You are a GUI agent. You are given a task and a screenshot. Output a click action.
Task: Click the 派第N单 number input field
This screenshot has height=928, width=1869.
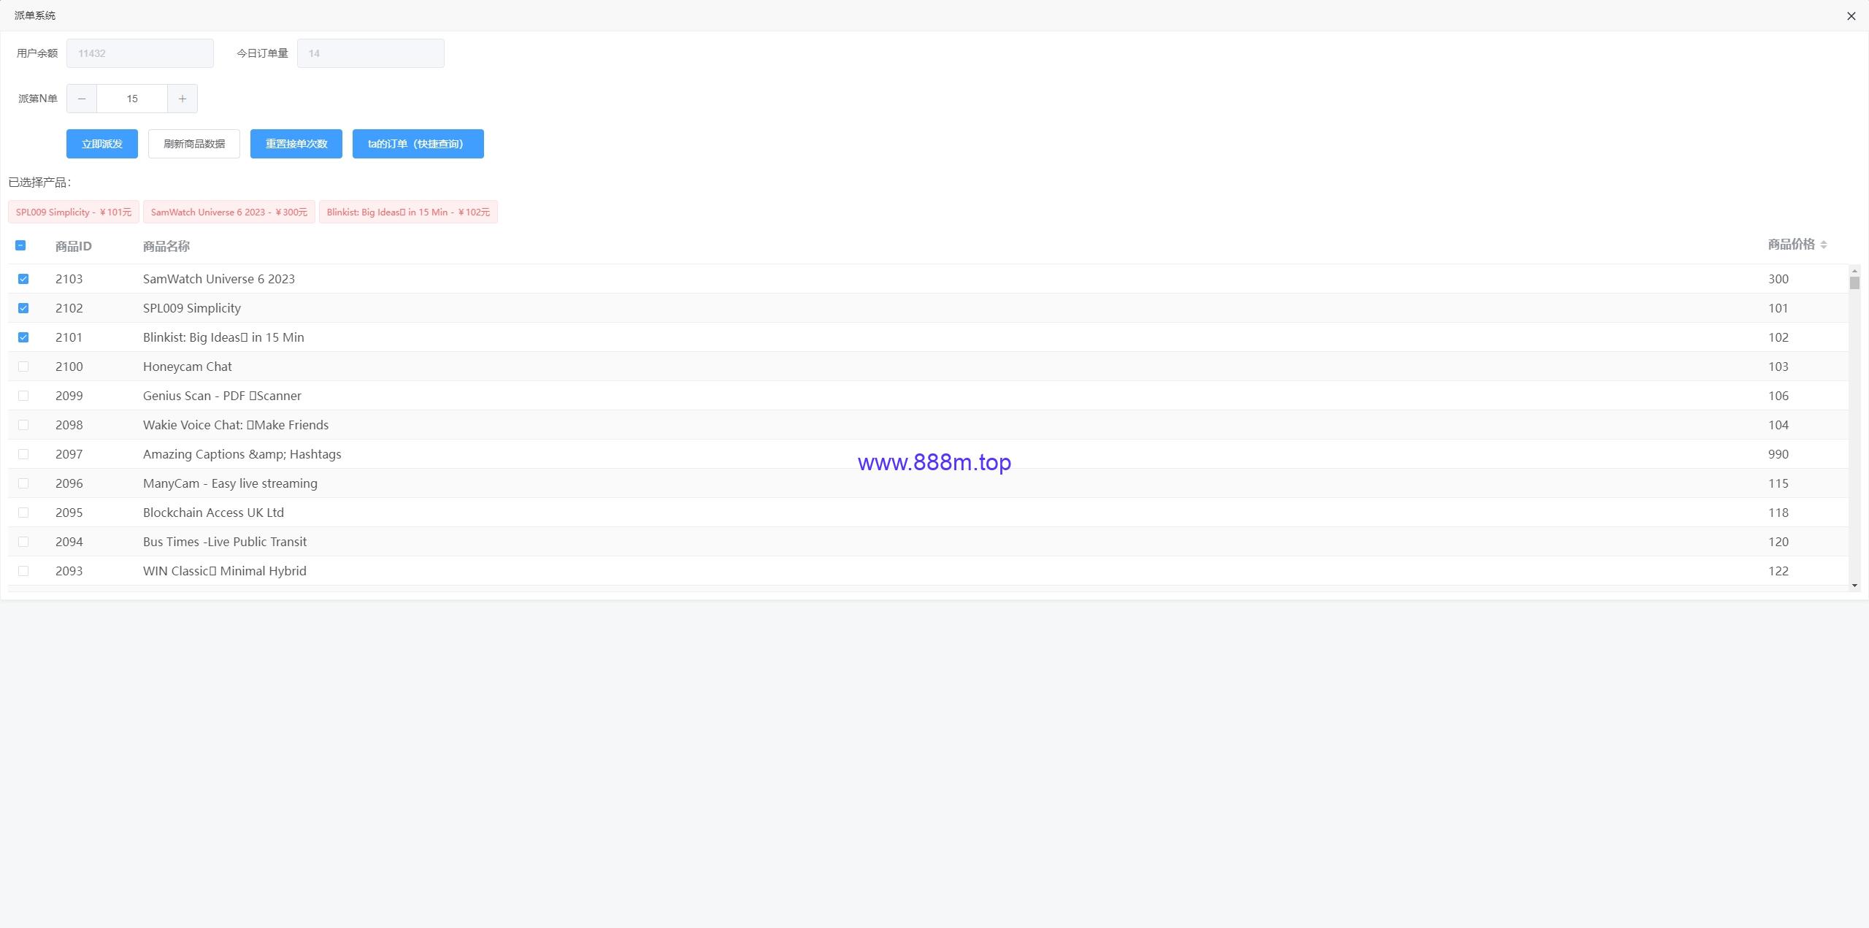(x=132, y=99)
